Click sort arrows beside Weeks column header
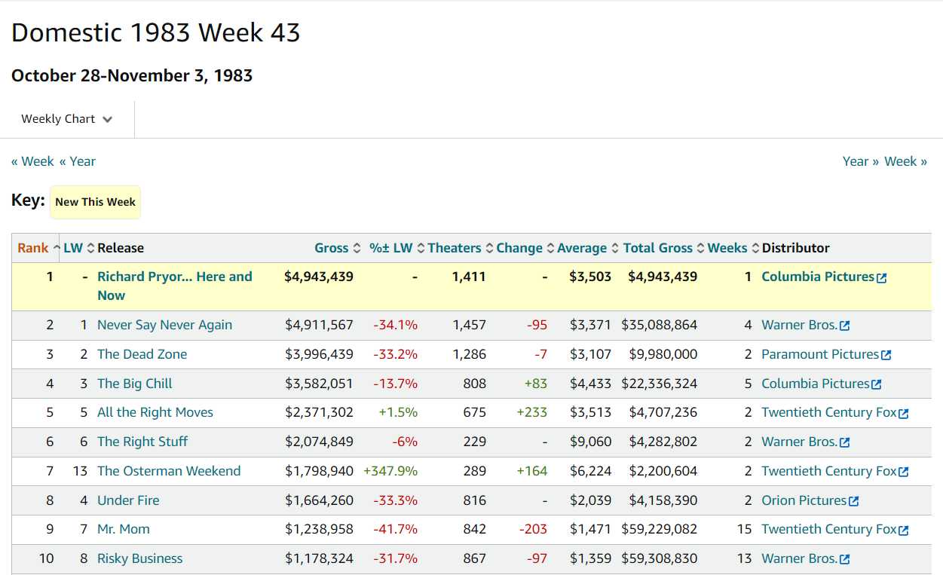The image size is (943, 575). click(x=755, y=248)
